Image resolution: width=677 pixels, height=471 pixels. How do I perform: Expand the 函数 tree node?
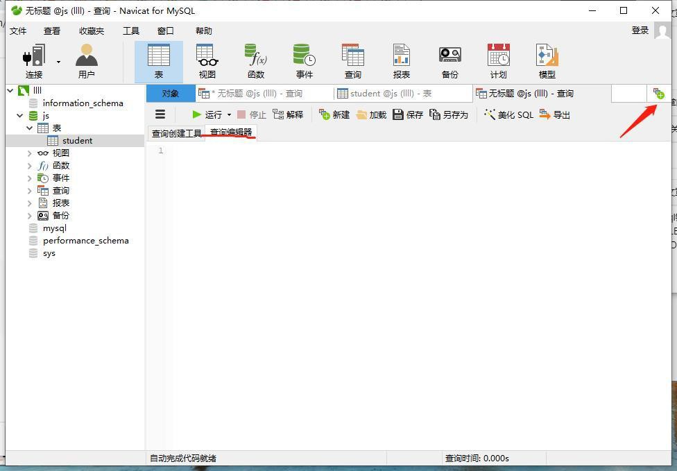29,166
